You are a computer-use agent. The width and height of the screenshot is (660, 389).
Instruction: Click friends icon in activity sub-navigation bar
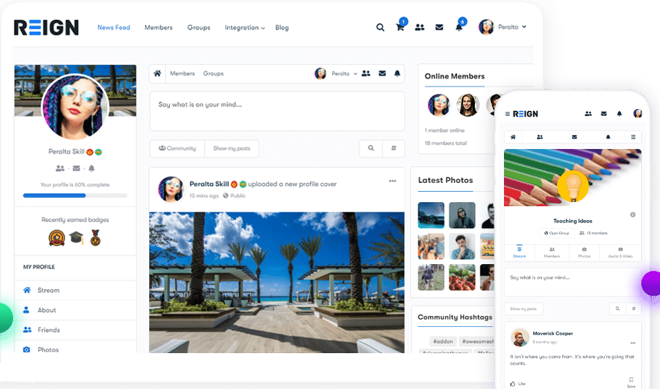pyautogui.click(x=366, y=74)
